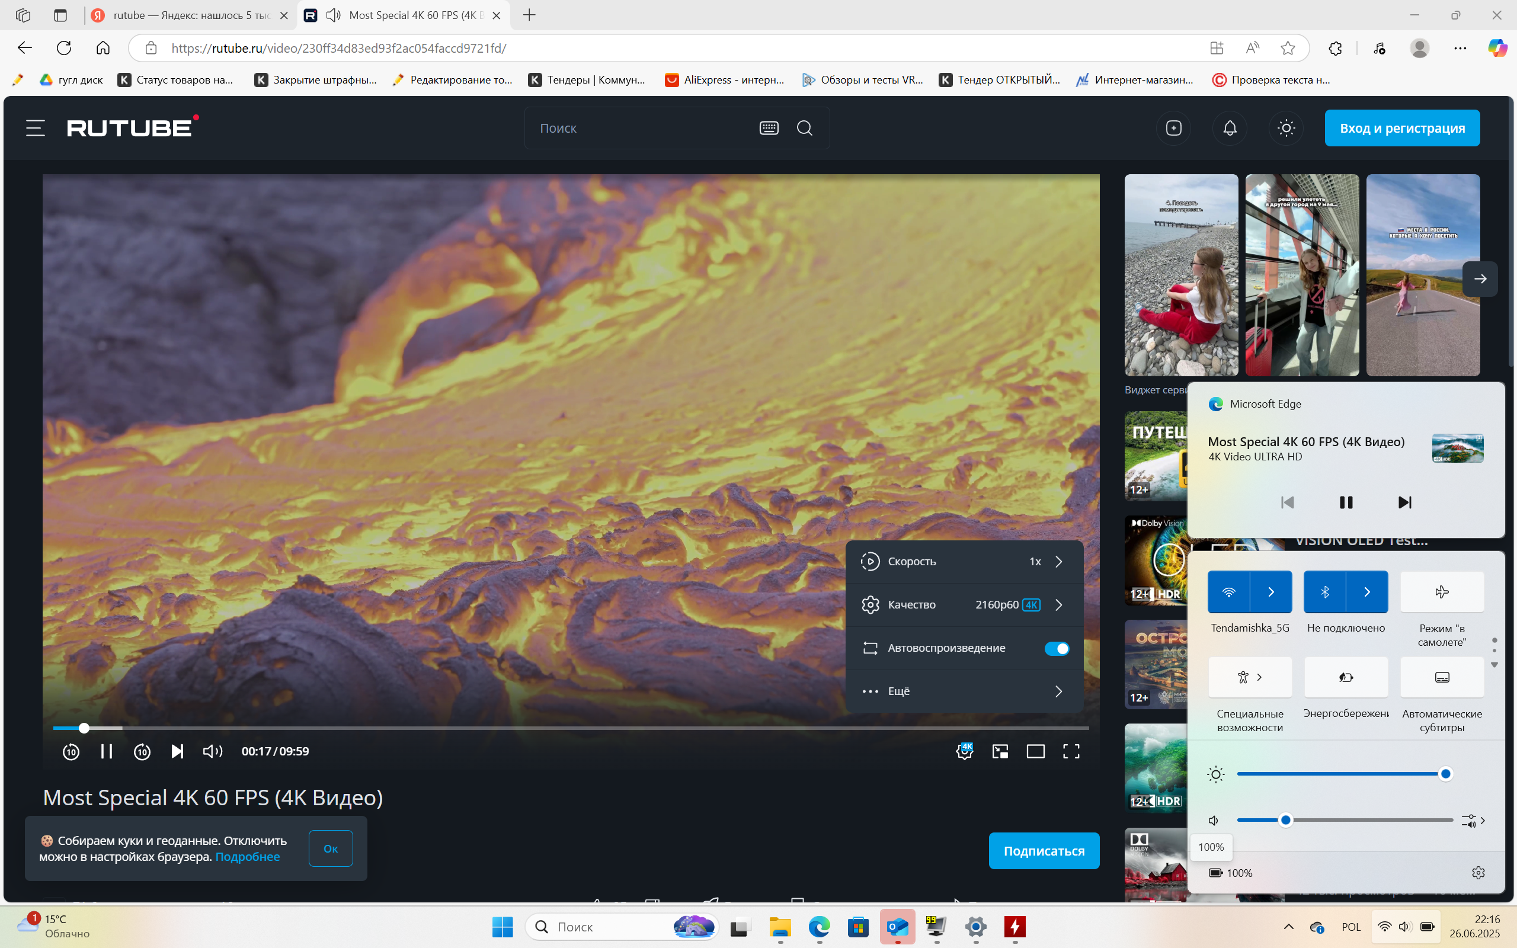
Task: Switch to theater wide mode
Action: point(1035,751)
